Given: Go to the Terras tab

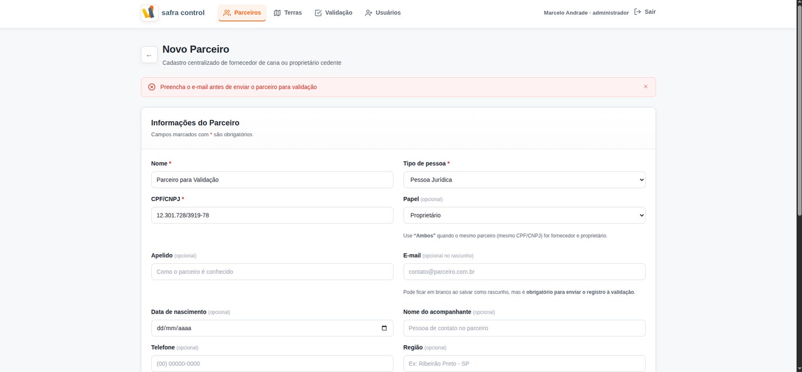Looking at the screenshot, I should point(288,13).
